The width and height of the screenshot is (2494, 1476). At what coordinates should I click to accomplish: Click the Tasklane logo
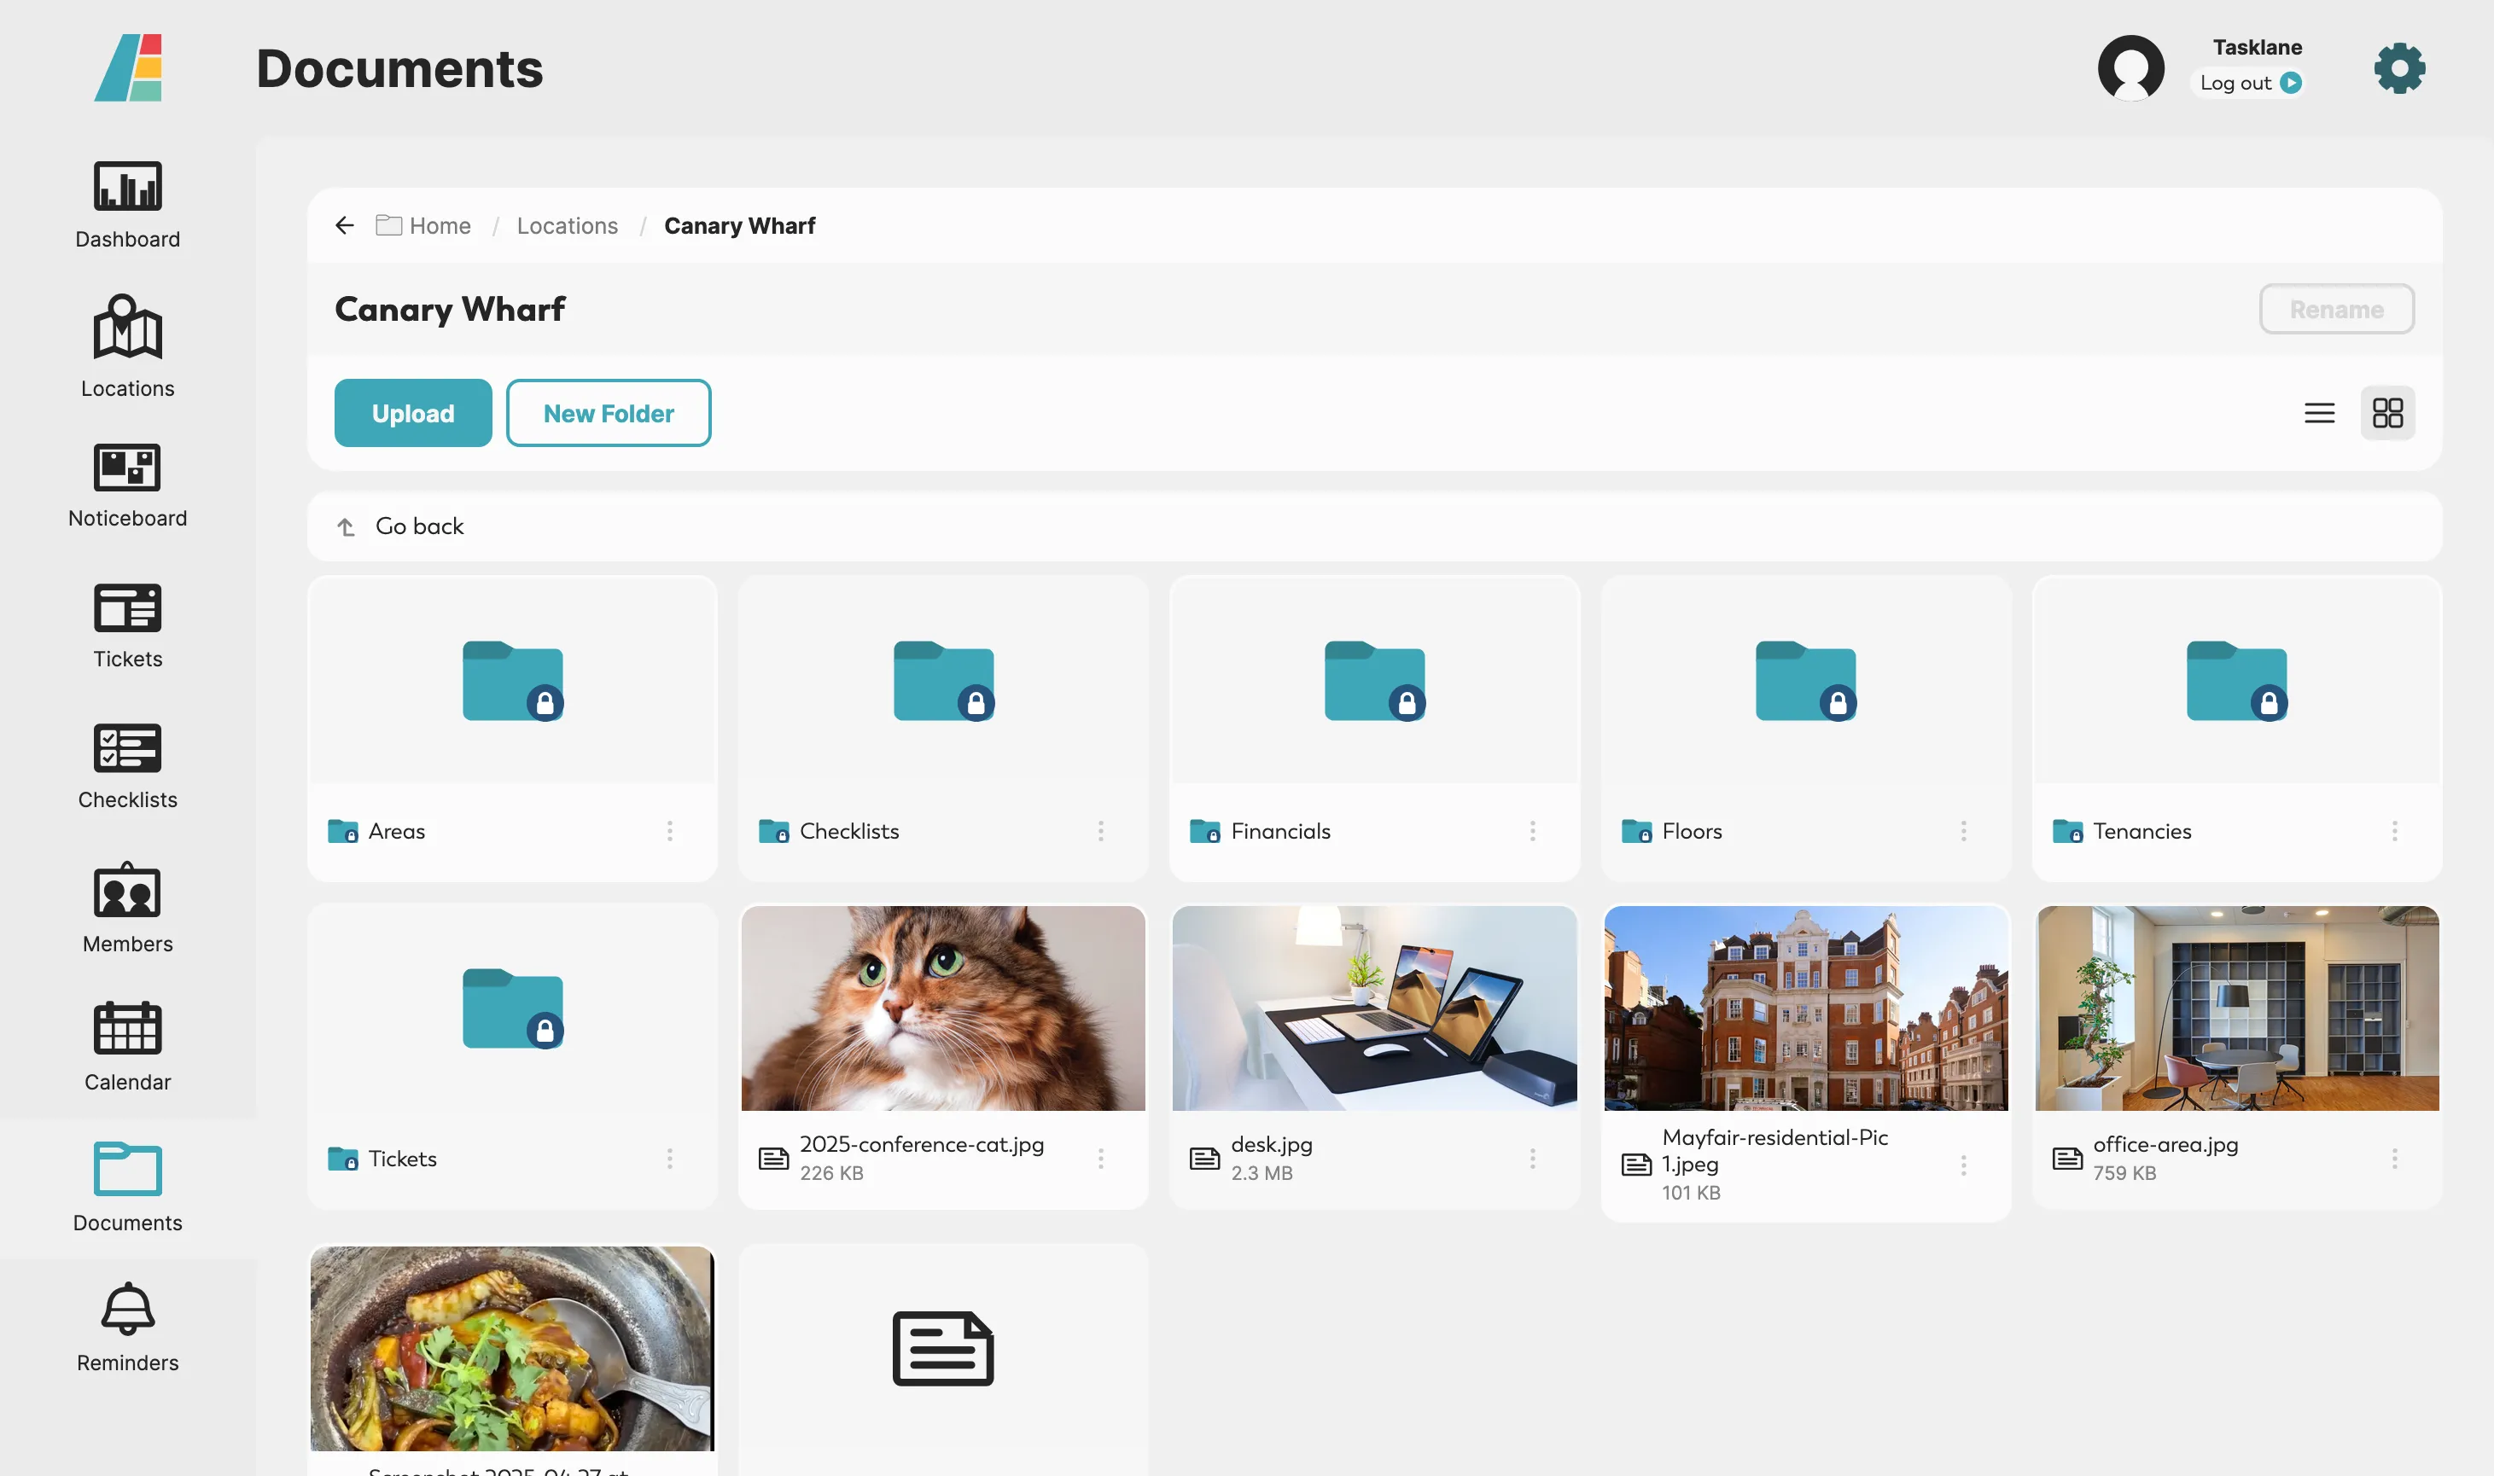[x=128, y=67]
